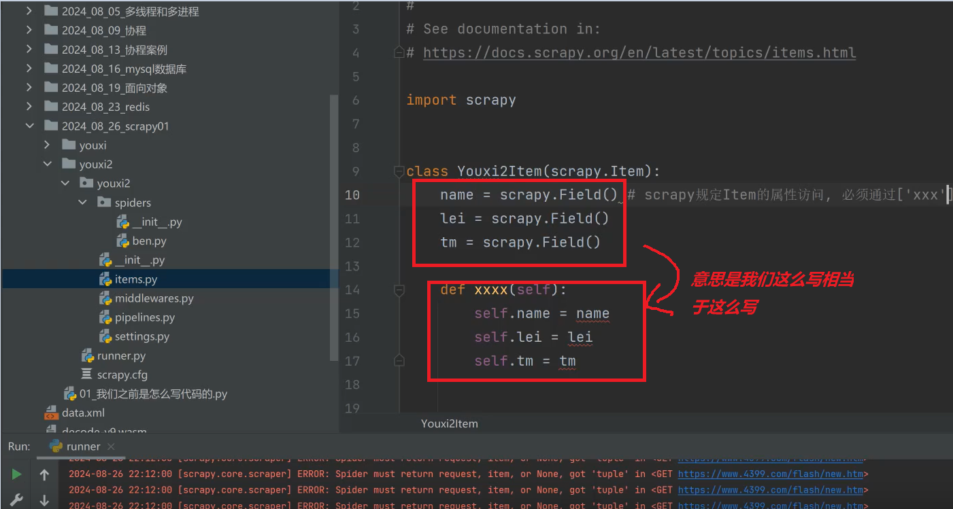Click the up arrow in Run panel
This screenshot has width=953, height=509.
44,475
